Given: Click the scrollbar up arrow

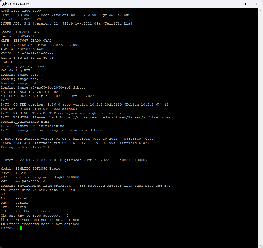Looking at the screenshot, I should [261, 11].
